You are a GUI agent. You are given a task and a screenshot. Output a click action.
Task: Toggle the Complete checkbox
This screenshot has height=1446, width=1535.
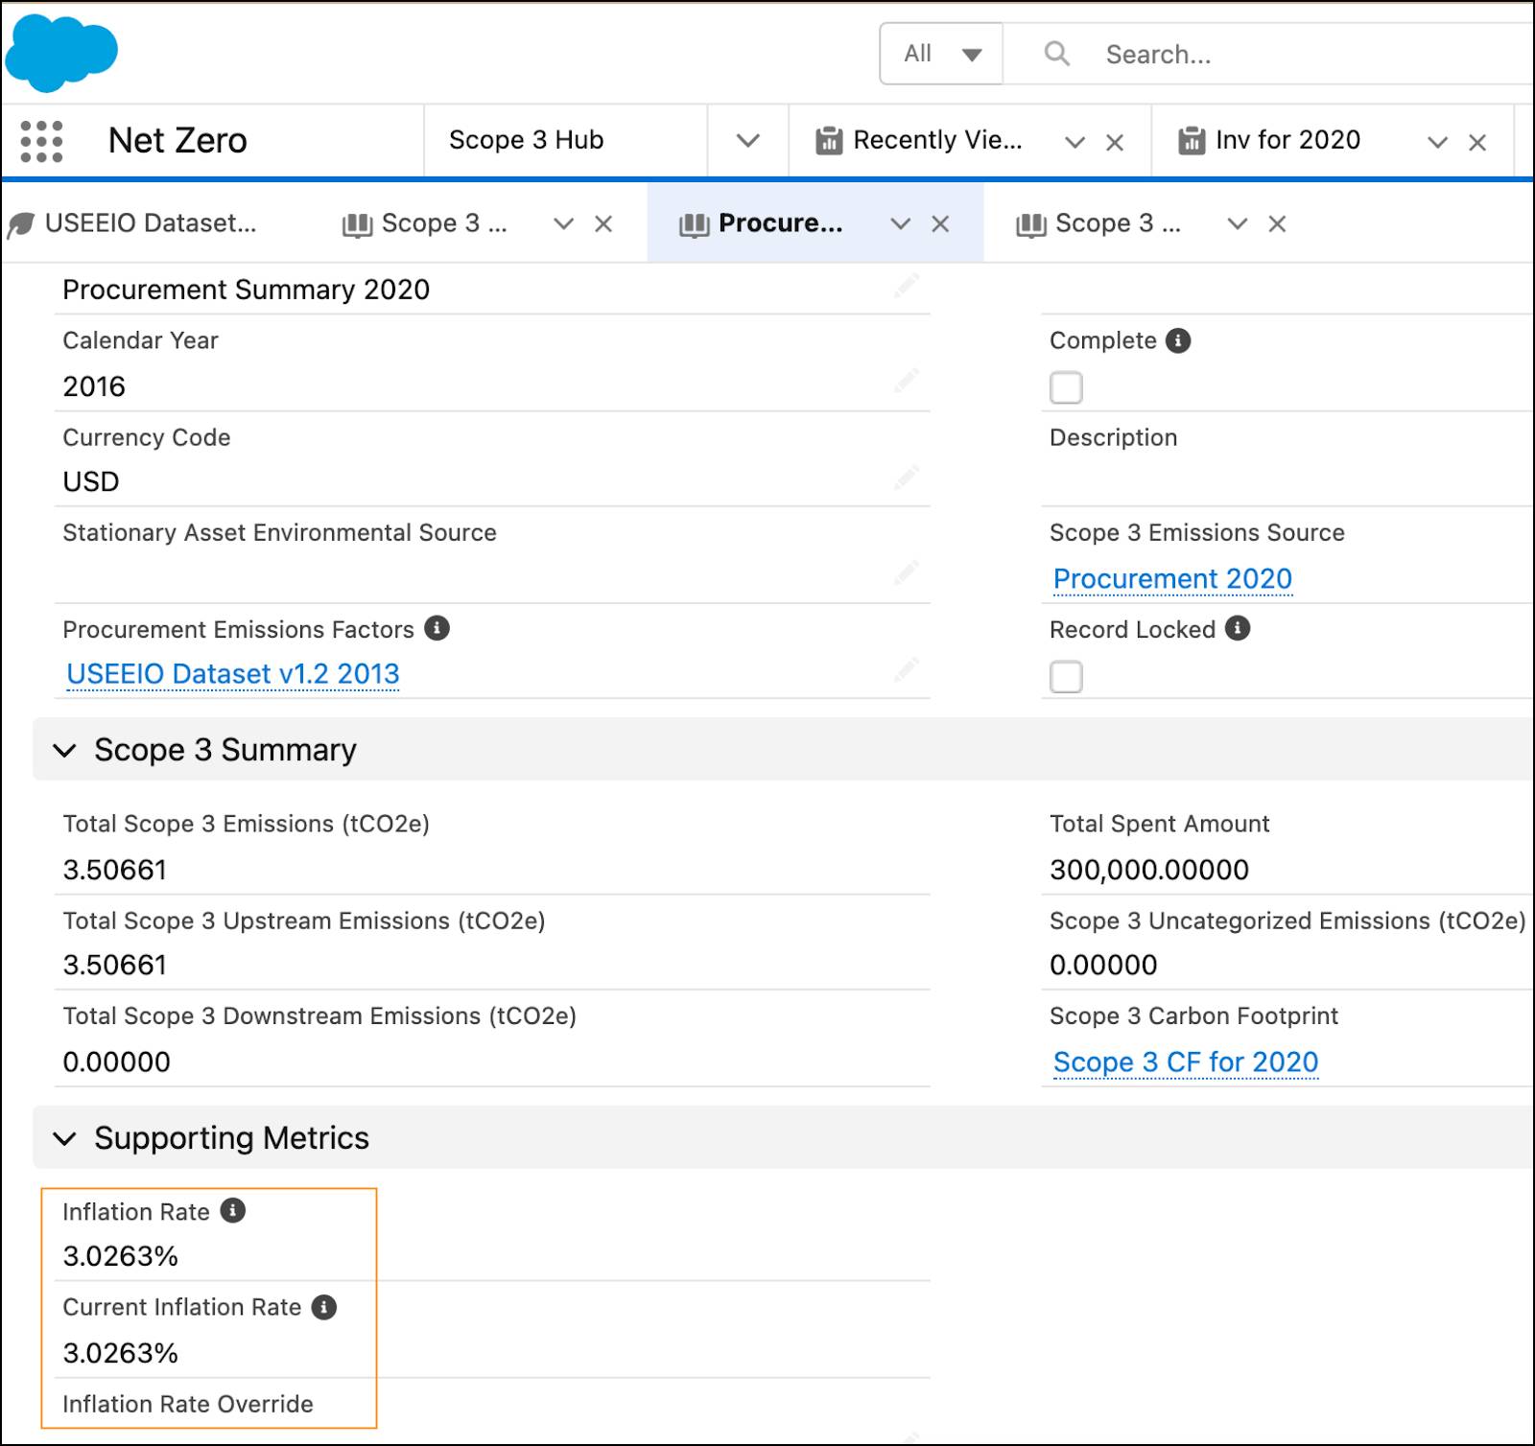(x=1066, y=387)
